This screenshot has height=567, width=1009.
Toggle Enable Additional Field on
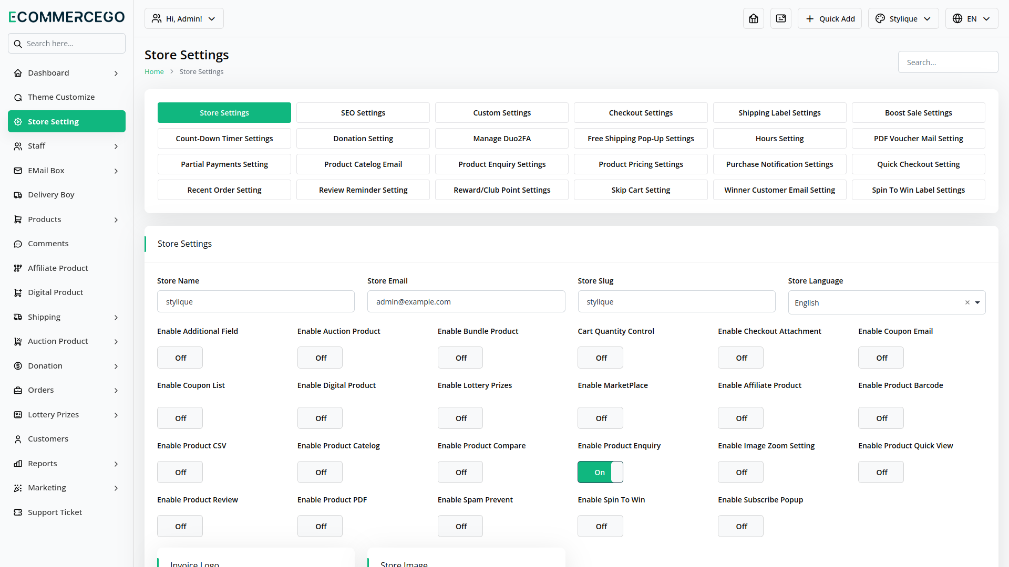coord(180,358)
